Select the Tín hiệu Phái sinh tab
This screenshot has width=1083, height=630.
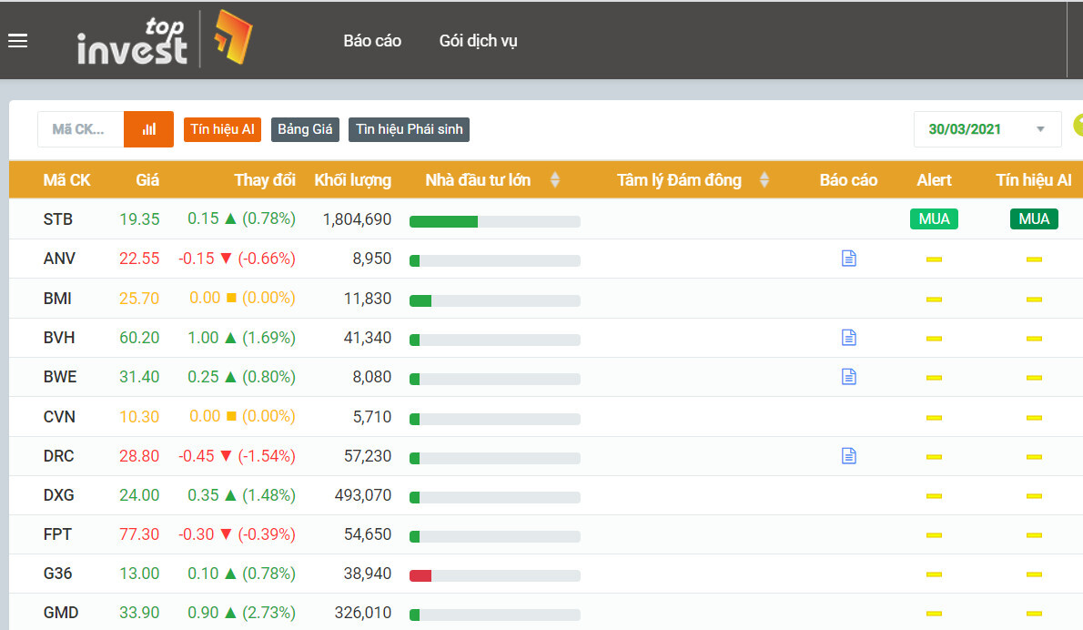click(409, 129)
